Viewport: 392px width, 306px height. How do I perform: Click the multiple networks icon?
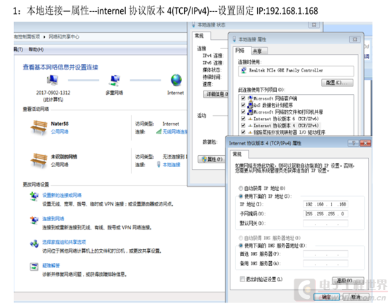click(115, 81)
